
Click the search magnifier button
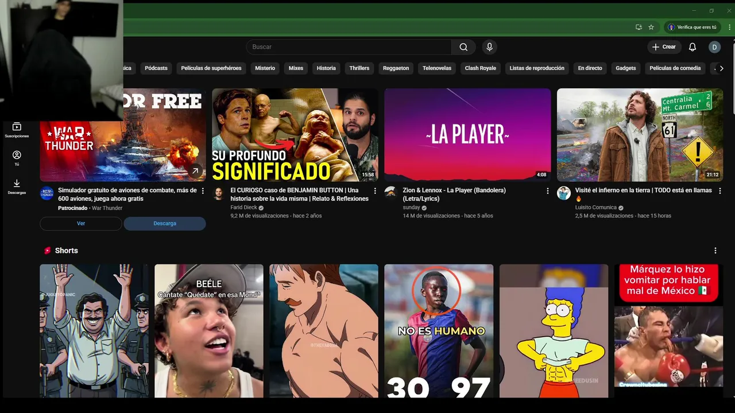click(x=463, y=47)
